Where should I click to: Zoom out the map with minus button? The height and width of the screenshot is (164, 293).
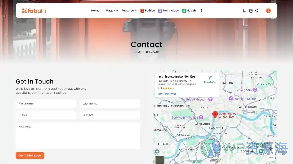click(271, 157)
